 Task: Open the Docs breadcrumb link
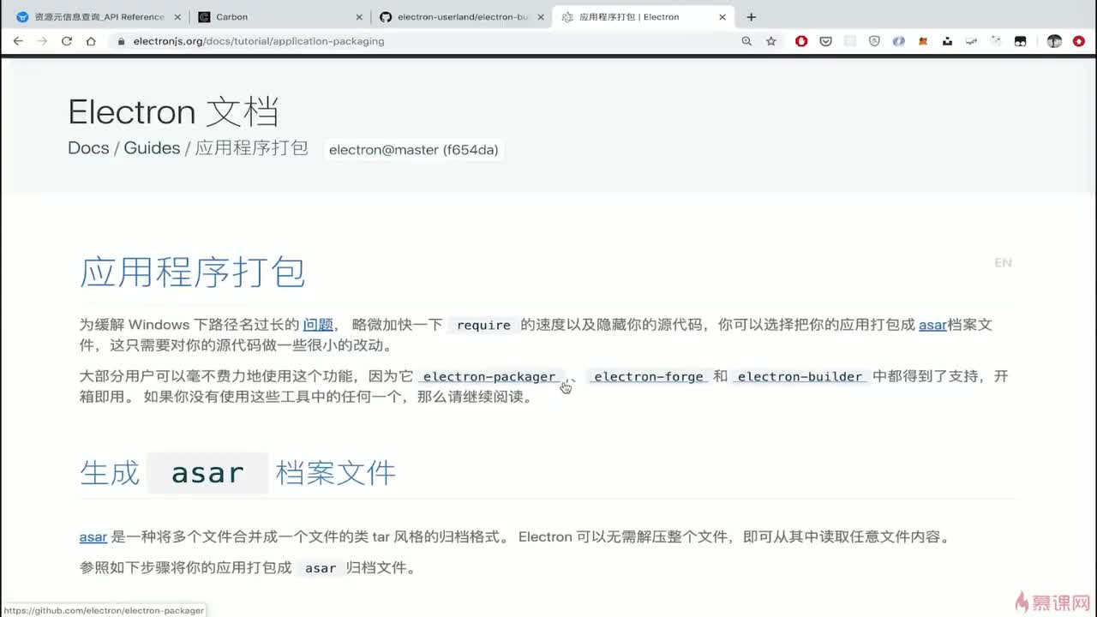coord(88,148)
